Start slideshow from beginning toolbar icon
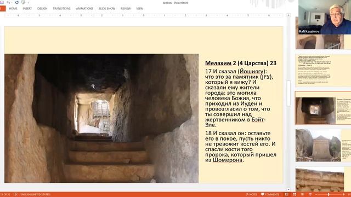This screenshot has width=351, height=197. [23, 2]
